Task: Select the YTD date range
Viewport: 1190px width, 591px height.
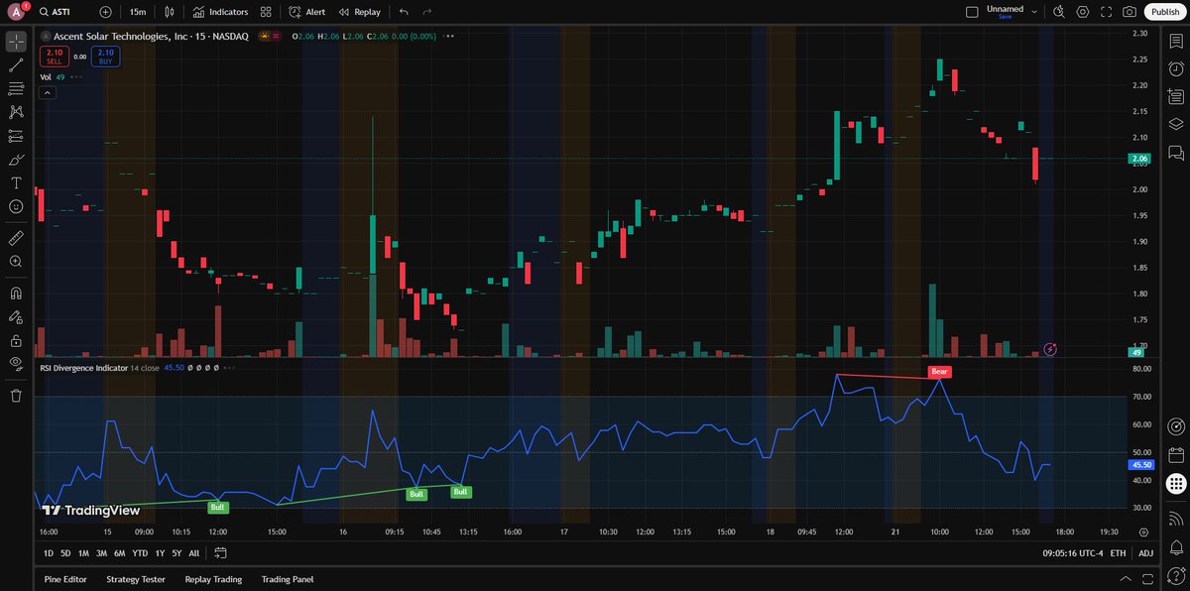Action: point(139,552)
